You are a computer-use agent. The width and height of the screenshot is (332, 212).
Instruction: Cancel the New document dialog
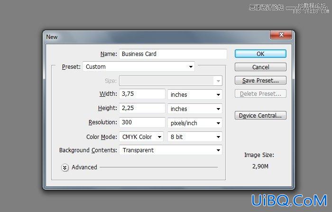coord(260,67)
